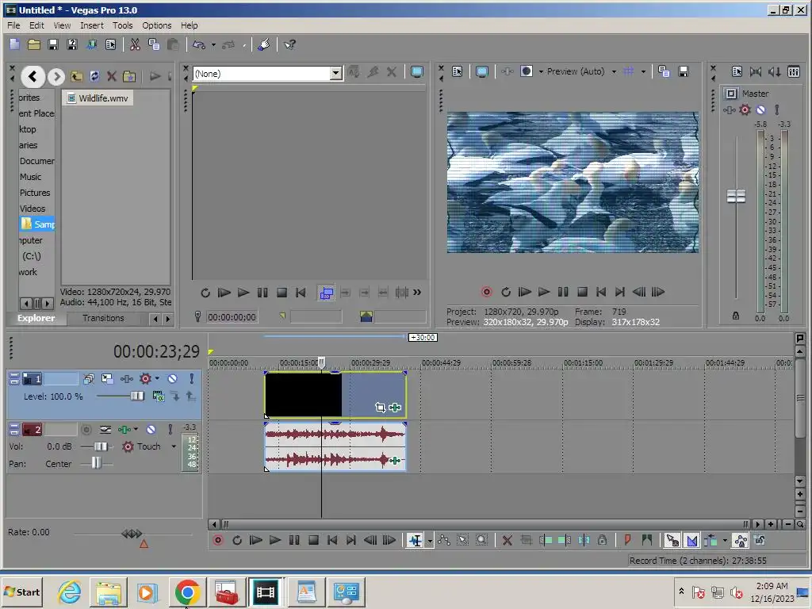Mute the Master bus output
This screenshot has height=609, width=812.
point(760,109)
